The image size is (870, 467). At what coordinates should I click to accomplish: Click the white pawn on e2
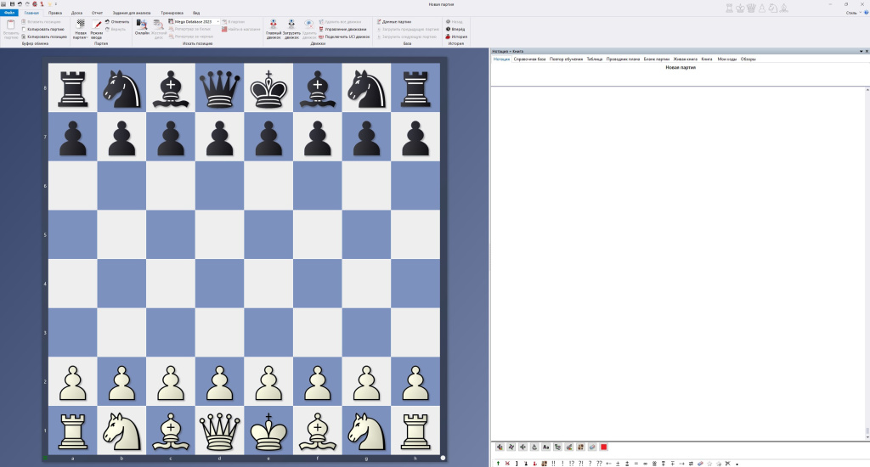[268, 382]
